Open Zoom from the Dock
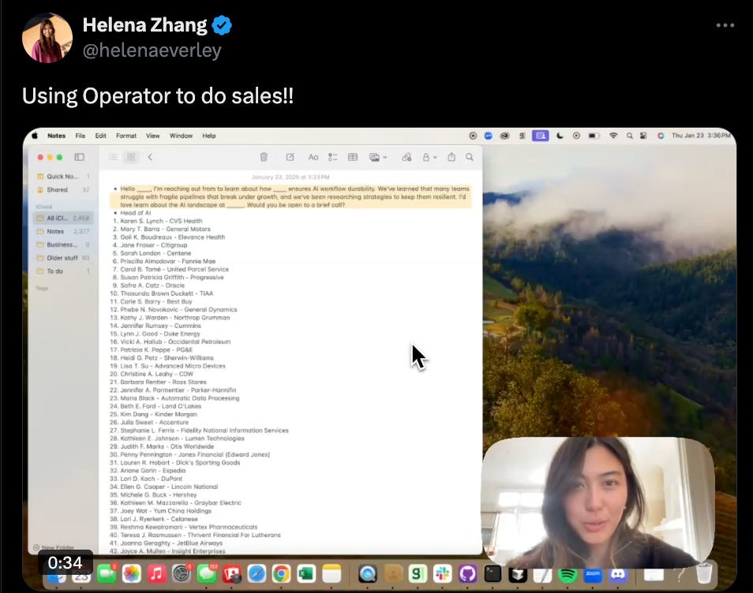Image resolution: width=753 pixels, height=593 pixels. tap(593, 574)
